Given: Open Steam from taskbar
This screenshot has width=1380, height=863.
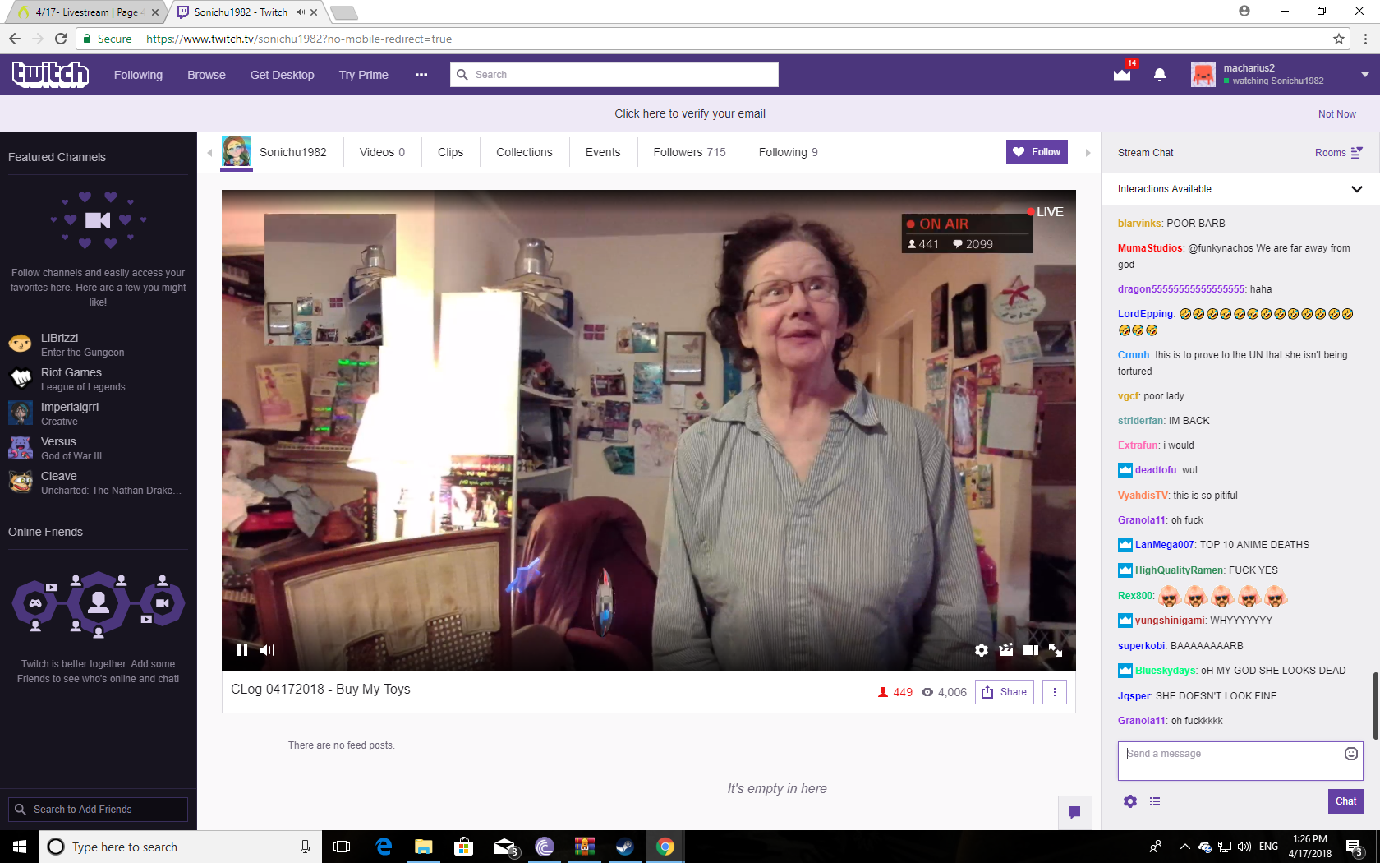Looking at the screenshot, I should pyautogui.click(x=624, y=847).
